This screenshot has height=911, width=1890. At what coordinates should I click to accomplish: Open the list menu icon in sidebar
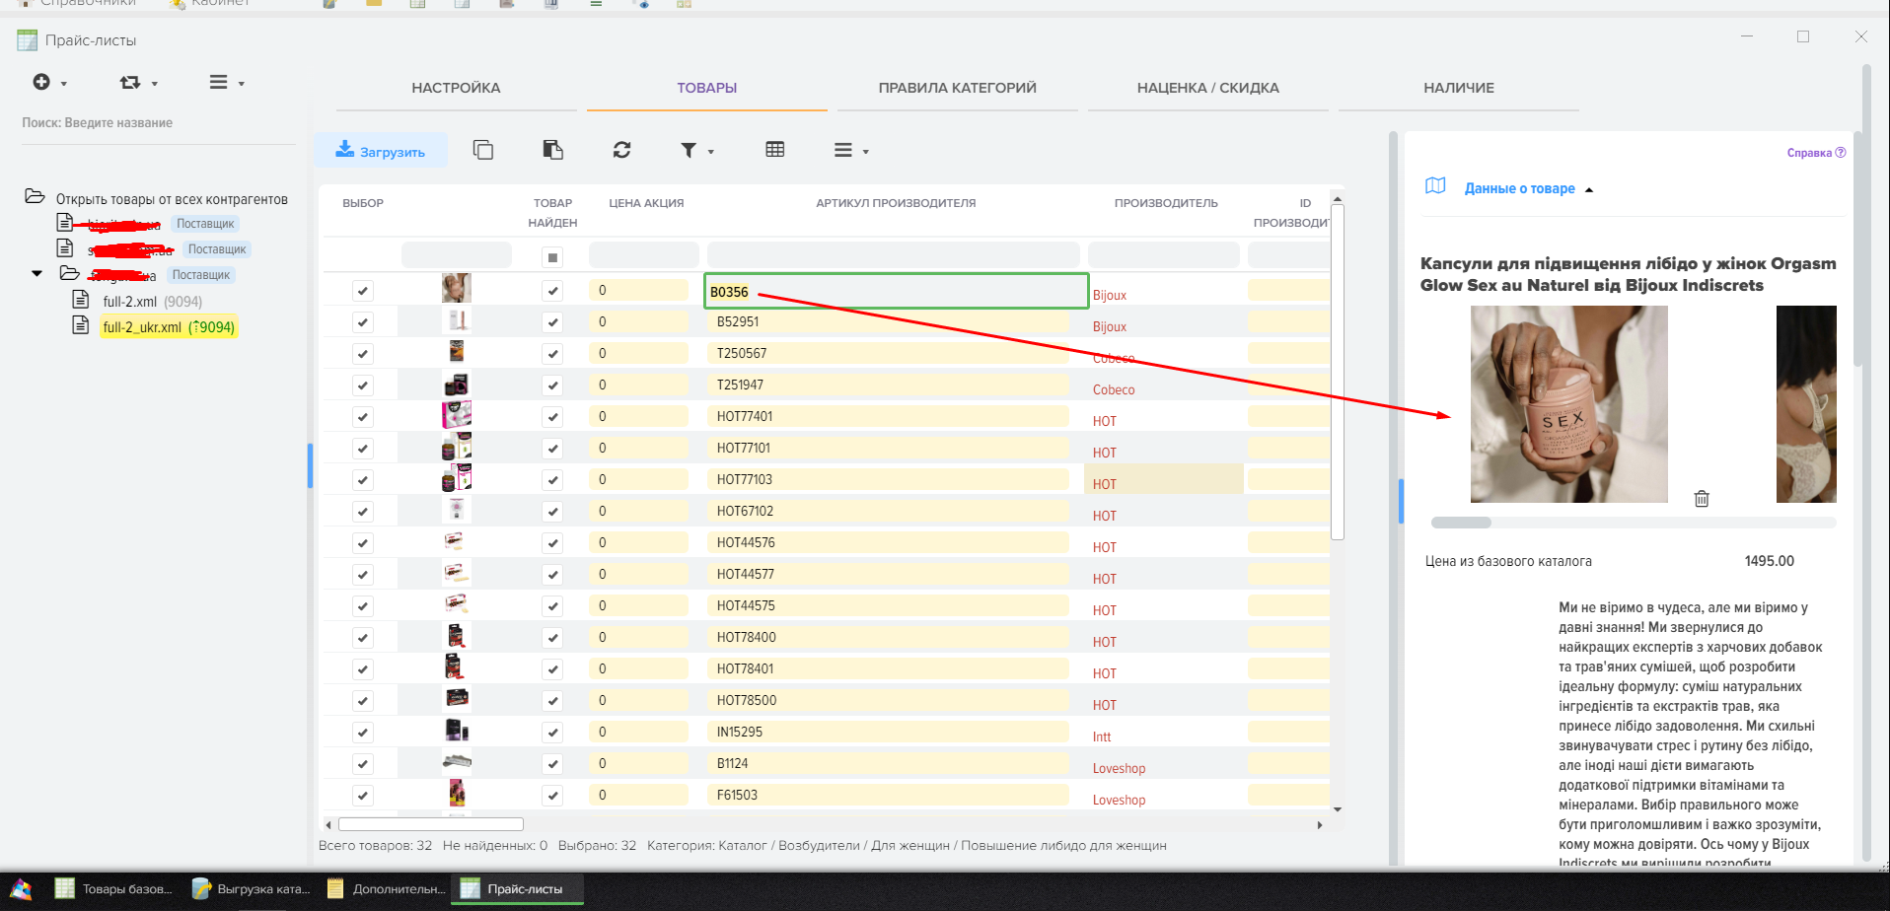tap(227, 83)
